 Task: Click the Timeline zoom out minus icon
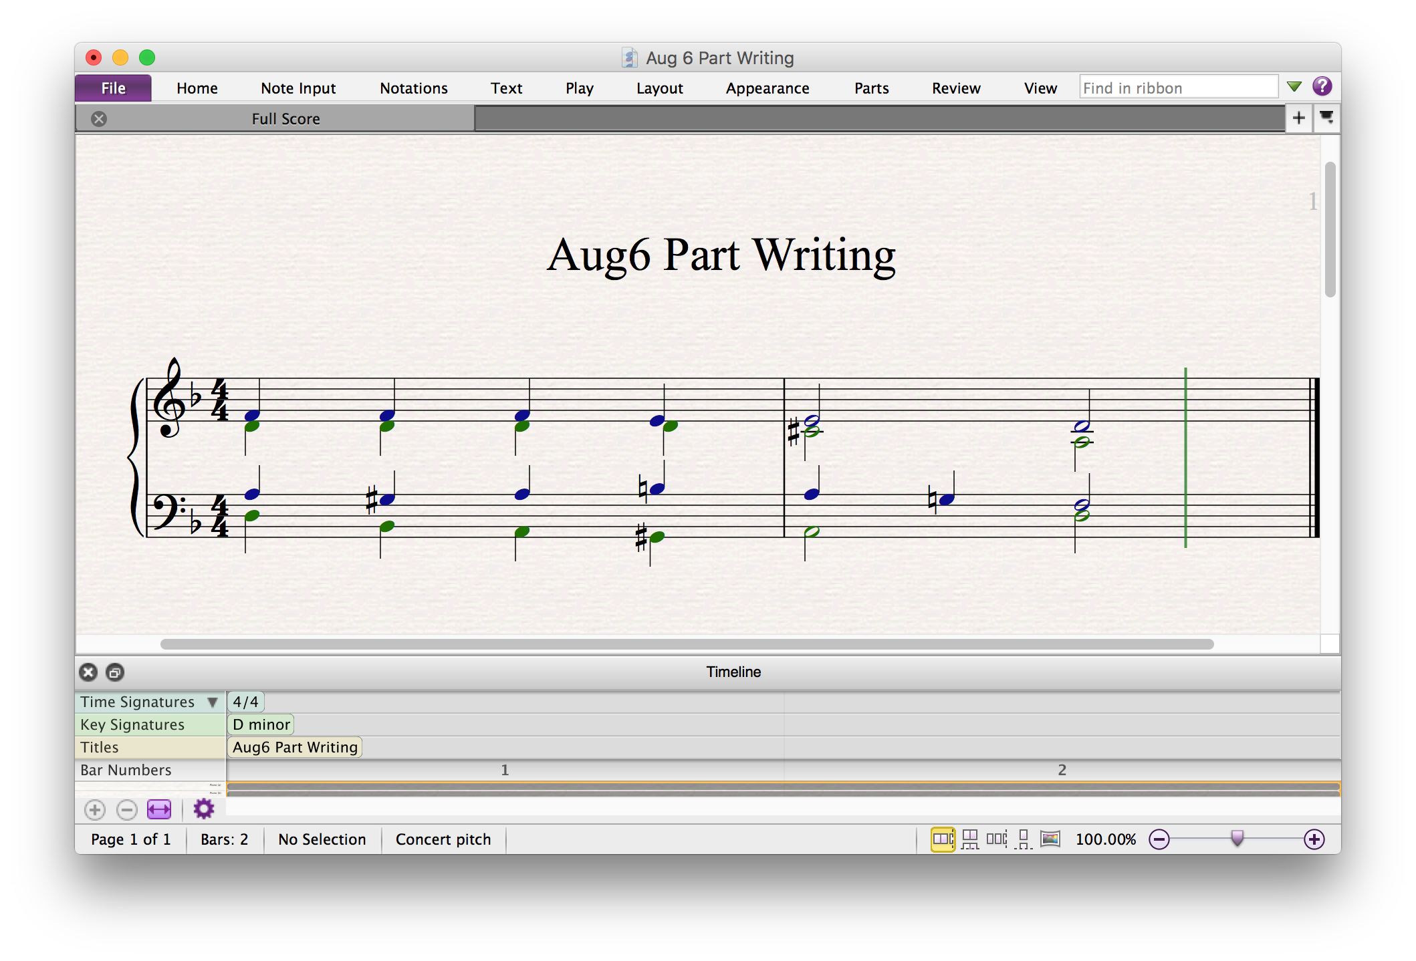(x=127, y=810)
